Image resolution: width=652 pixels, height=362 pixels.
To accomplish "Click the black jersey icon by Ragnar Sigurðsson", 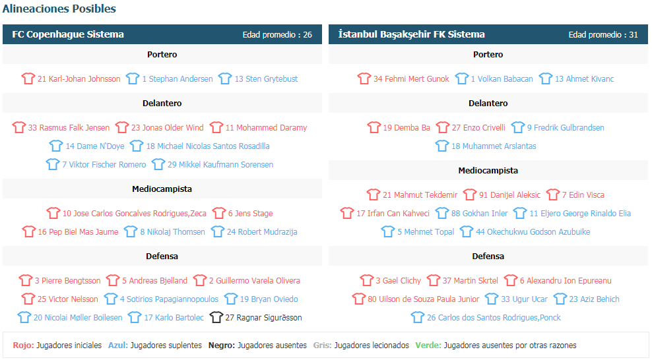I will 216,317.
